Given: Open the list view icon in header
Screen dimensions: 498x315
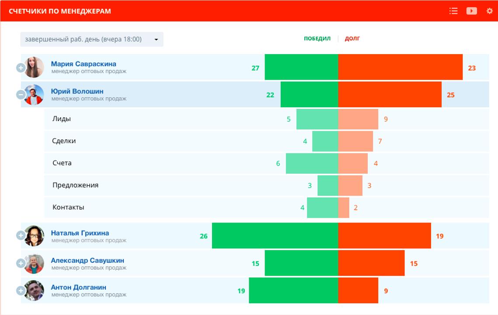Looking at the screenshot, I should point(453,11).
